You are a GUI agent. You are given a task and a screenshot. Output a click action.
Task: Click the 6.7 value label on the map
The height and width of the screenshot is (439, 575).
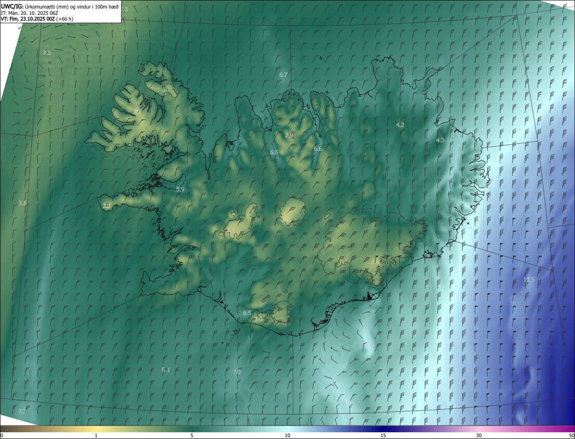283,75
